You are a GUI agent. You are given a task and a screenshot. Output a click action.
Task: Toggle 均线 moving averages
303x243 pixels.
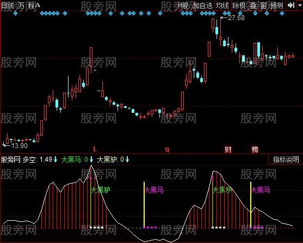click(x=222, y=5)
